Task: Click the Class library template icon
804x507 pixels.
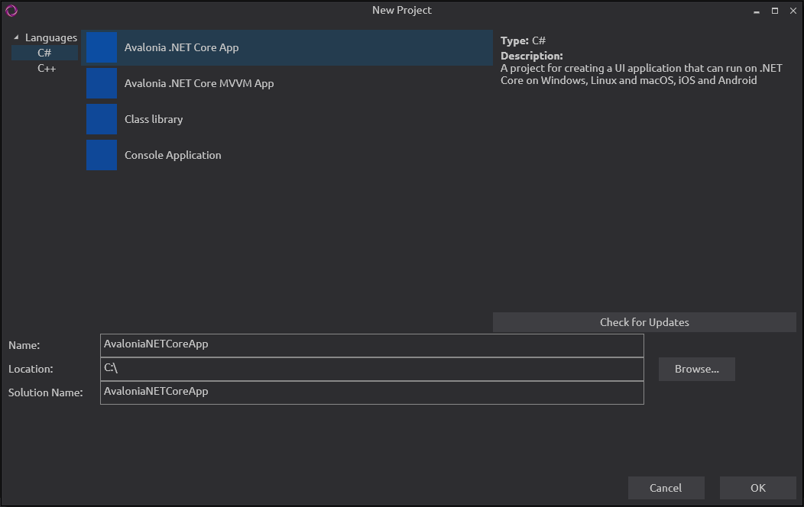Action: (x=102, y=119)
